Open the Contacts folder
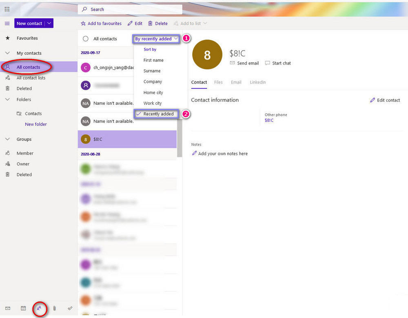This screenshot has height=318, width=408. [x=33, y=113]
